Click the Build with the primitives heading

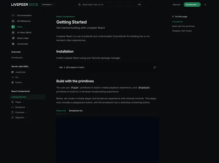[x=75, y=81]
